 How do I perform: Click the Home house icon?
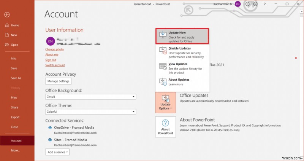coord(7,25)
